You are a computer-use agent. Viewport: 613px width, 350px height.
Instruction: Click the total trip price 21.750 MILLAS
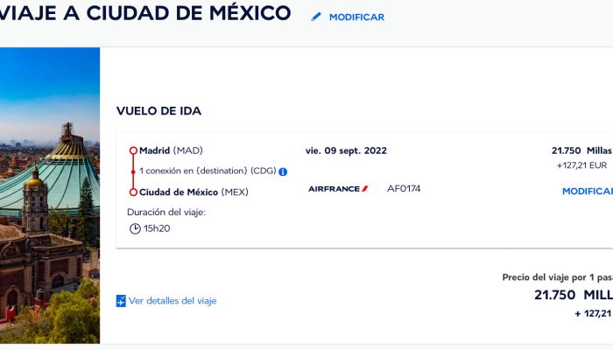point(574,295)
